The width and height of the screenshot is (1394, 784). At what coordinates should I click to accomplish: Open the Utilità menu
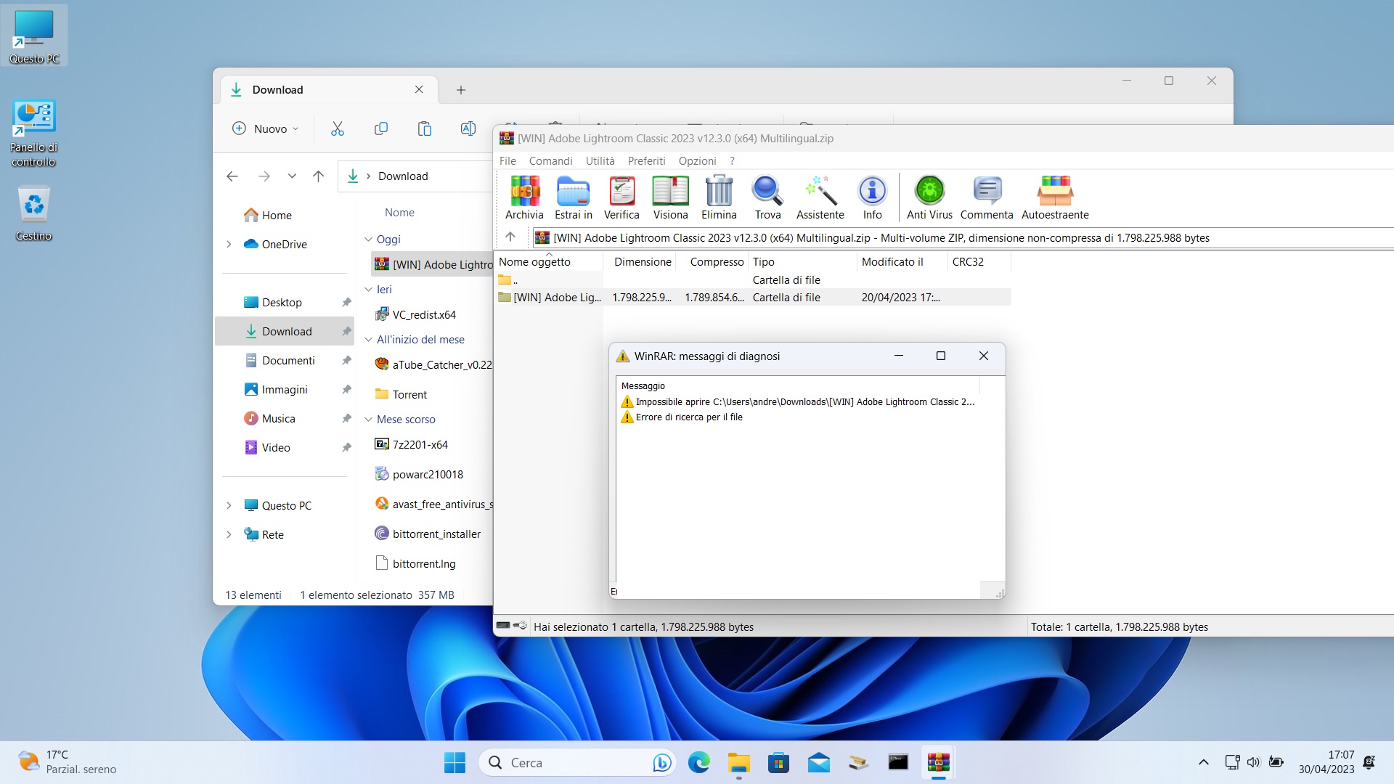[600, 160]
